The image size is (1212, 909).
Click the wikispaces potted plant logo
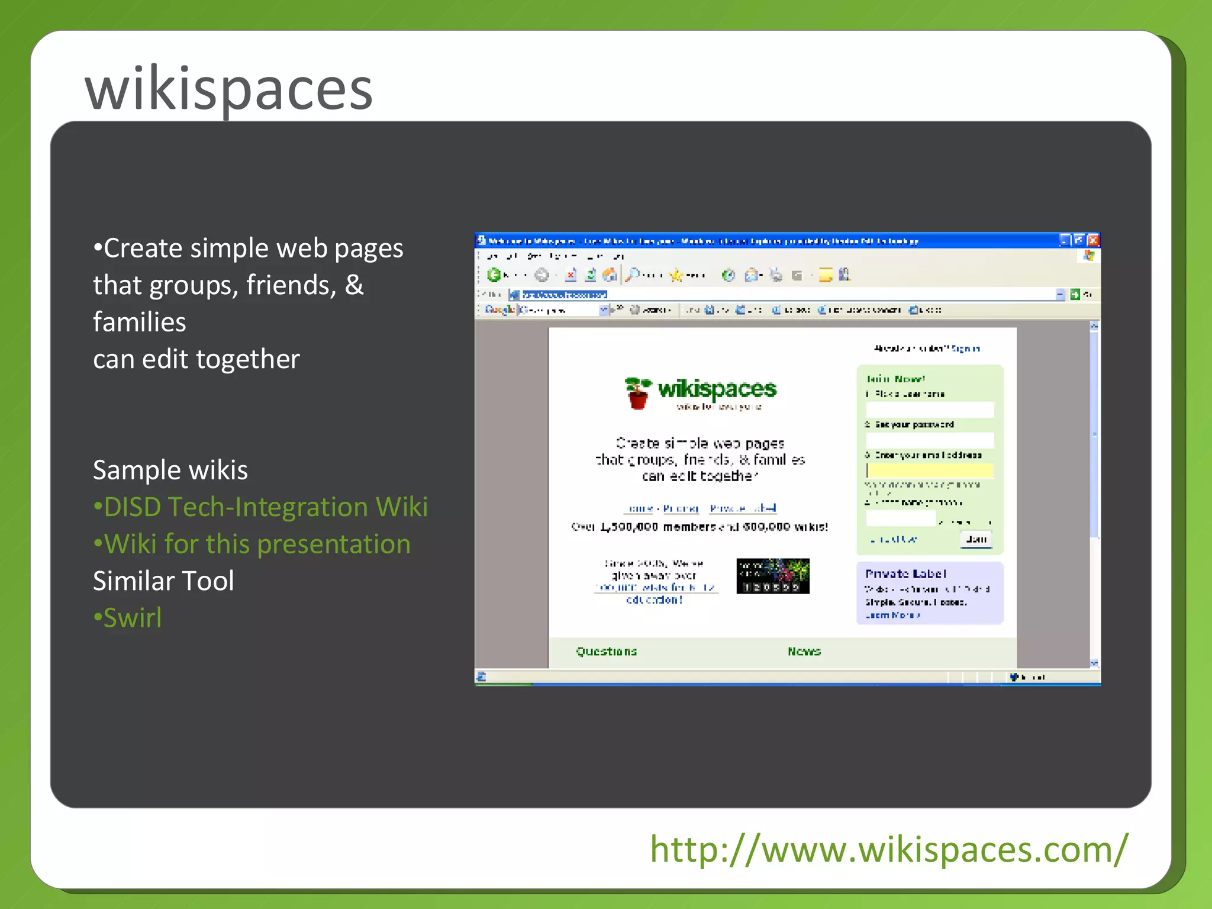[637, 393]
